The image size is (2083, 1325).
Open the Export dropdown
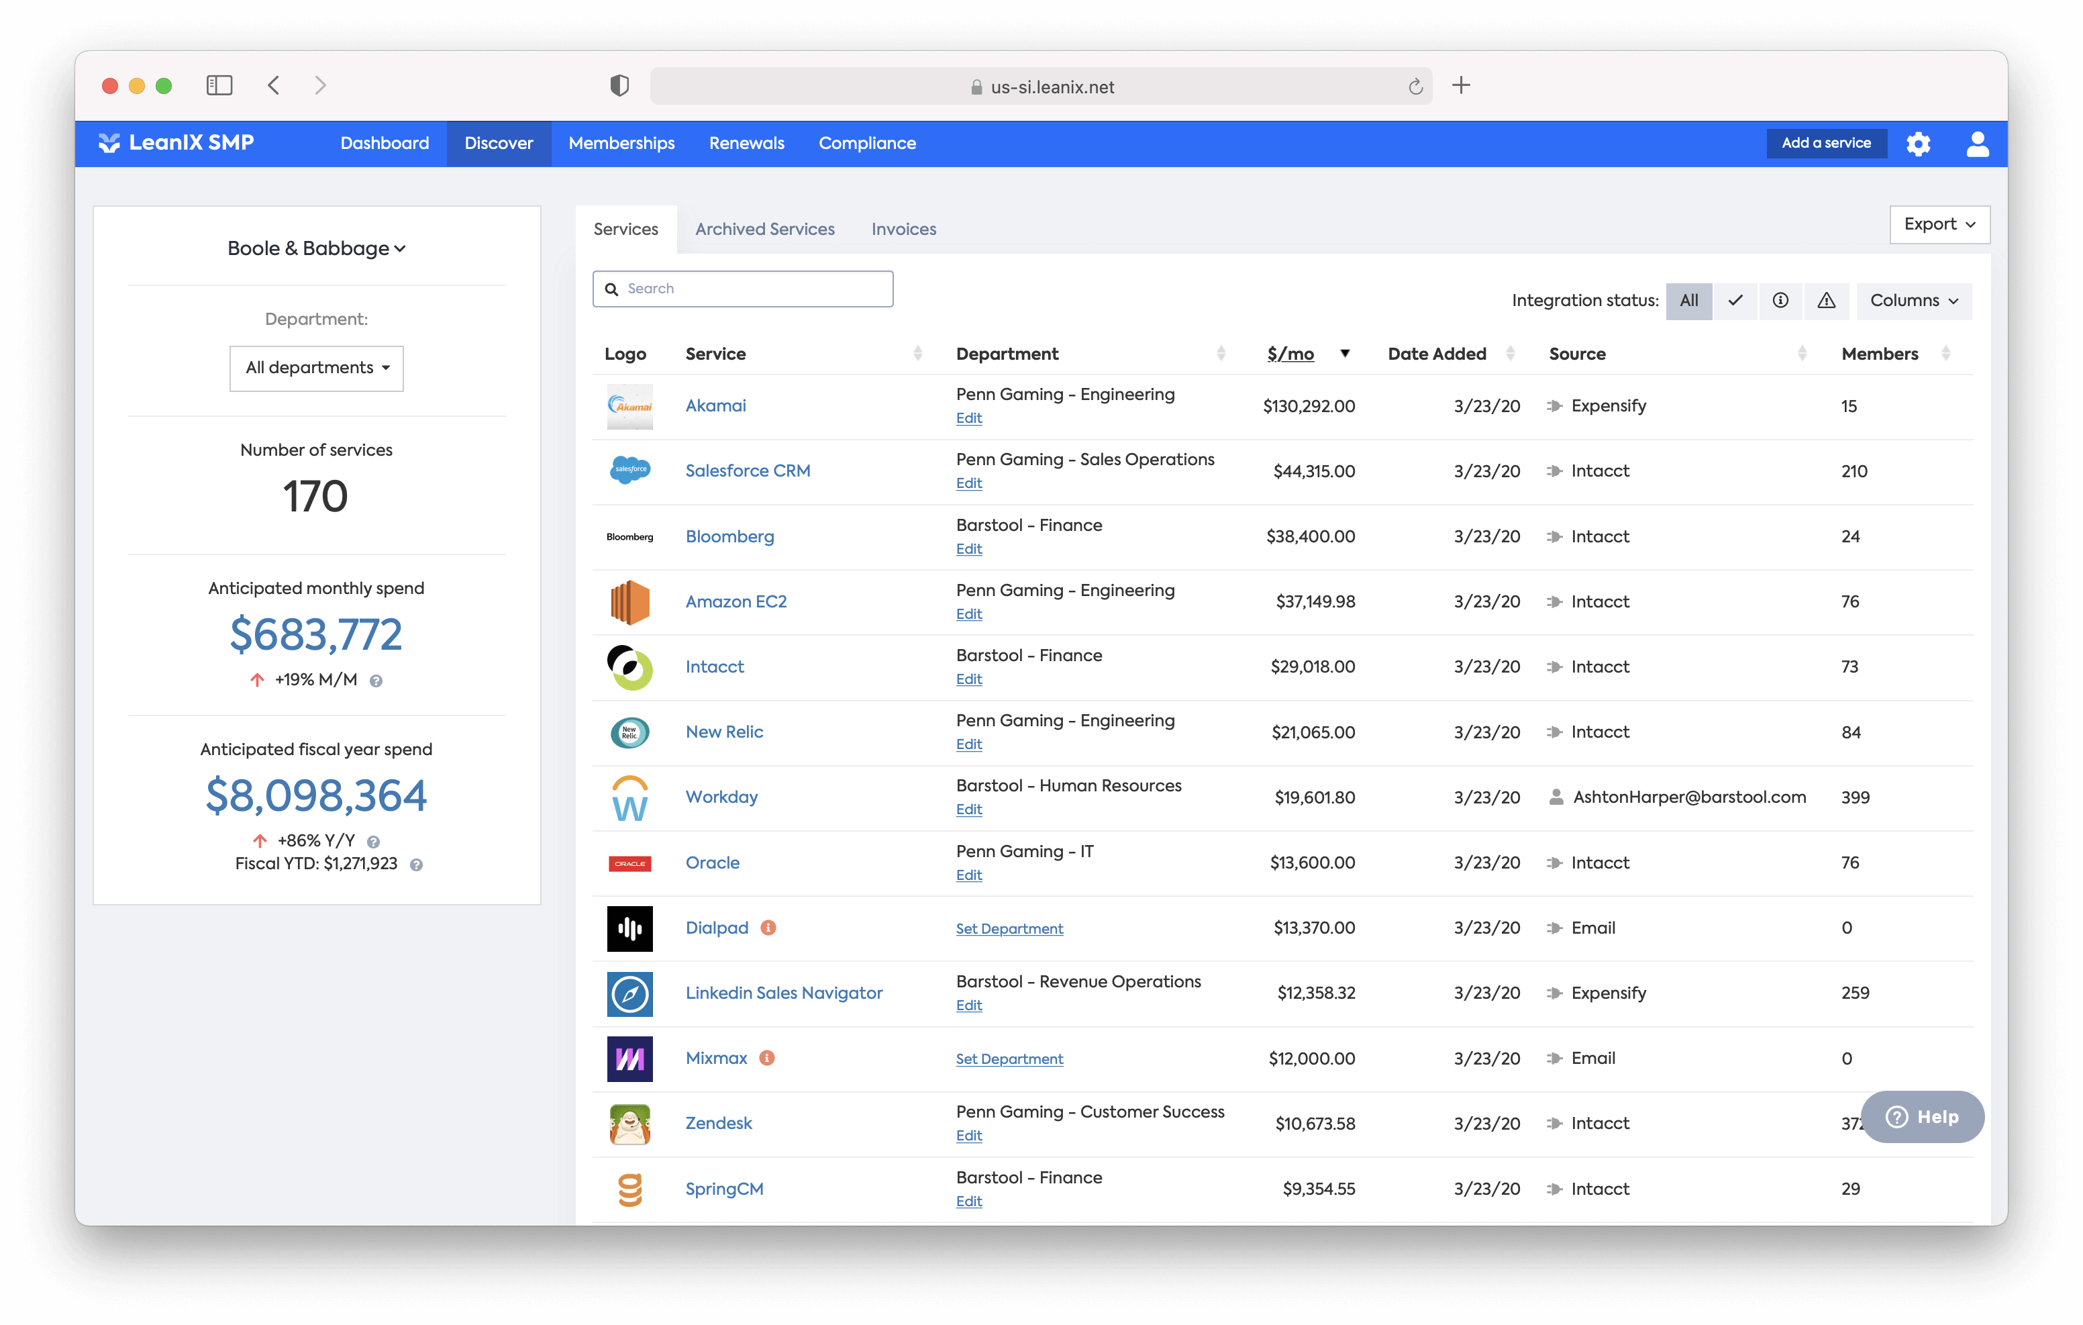pyautogui.click(x=1939, y=224)
